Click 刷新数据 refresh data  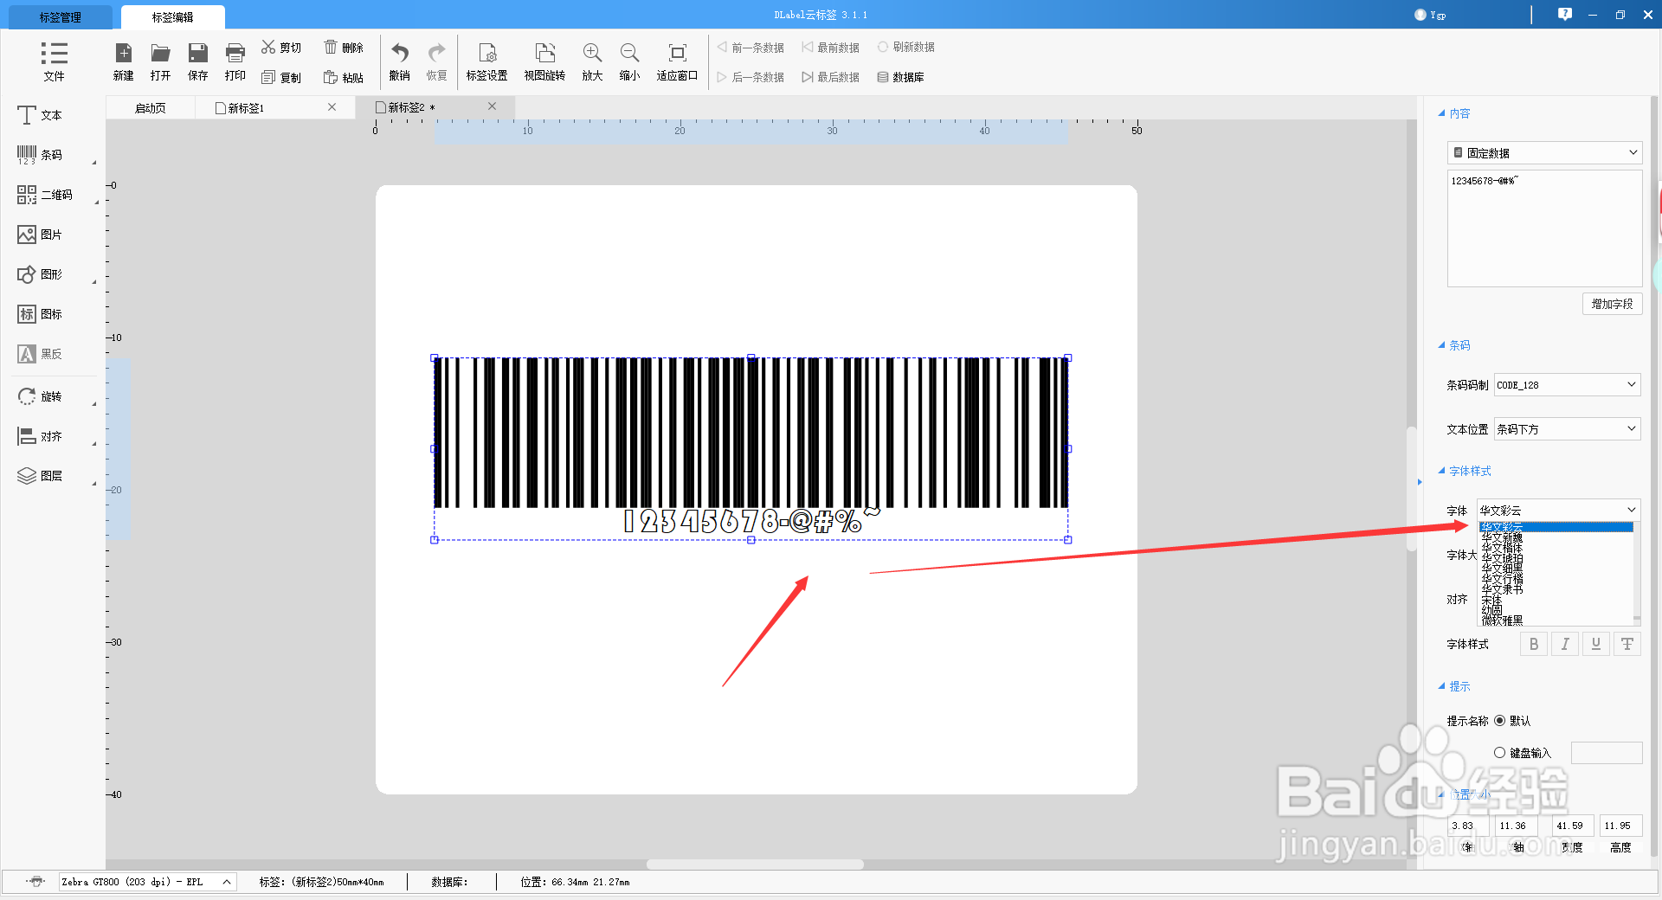coord(905,47)
